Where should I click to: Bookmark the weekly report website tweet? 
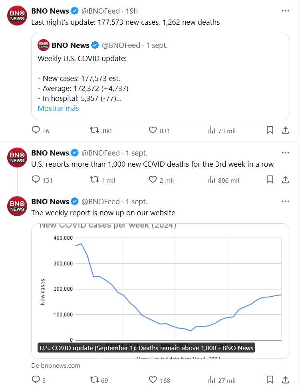click(270, 380)
